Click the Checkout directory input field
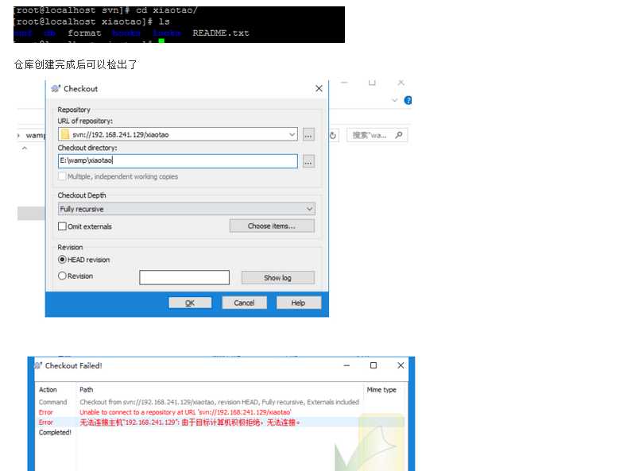Screen dimensions: 631x471 point(178,161)
